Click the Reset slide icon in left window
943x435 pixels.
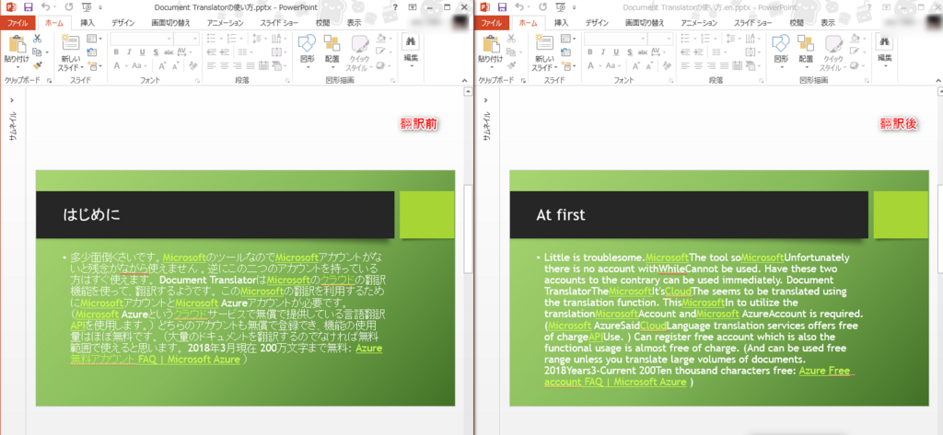coord(91,52)
